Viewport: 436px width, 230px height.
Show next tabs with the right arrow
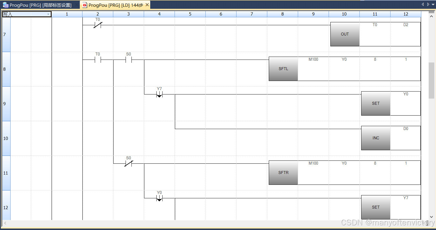click(x=428, y=4)
